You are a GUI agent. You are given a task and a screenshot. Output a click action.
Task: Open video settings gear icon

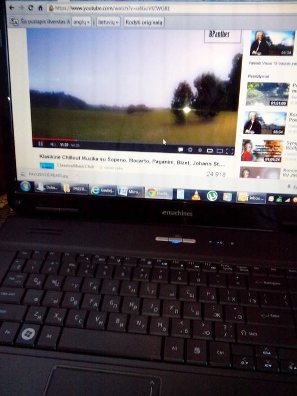coord(190,150)
